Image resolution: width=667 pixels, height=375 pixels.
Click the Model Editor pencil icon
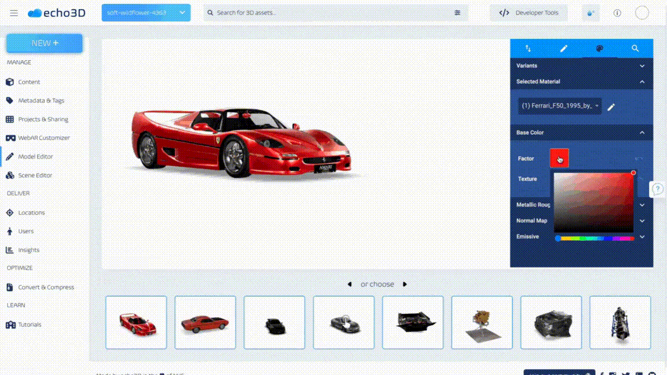point(10,157)
